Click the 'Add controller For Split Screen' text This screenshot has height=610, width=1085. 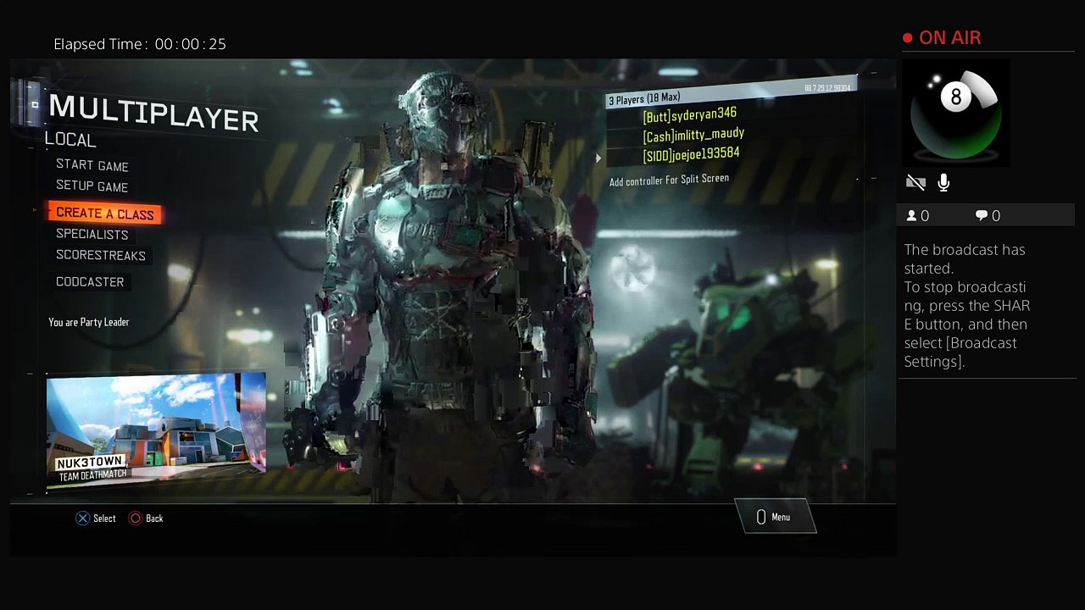669,180
